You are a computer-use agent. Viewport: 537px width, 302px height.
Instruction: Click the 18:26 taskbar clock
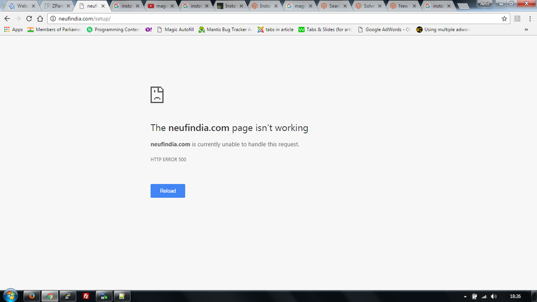pos(515,297)
